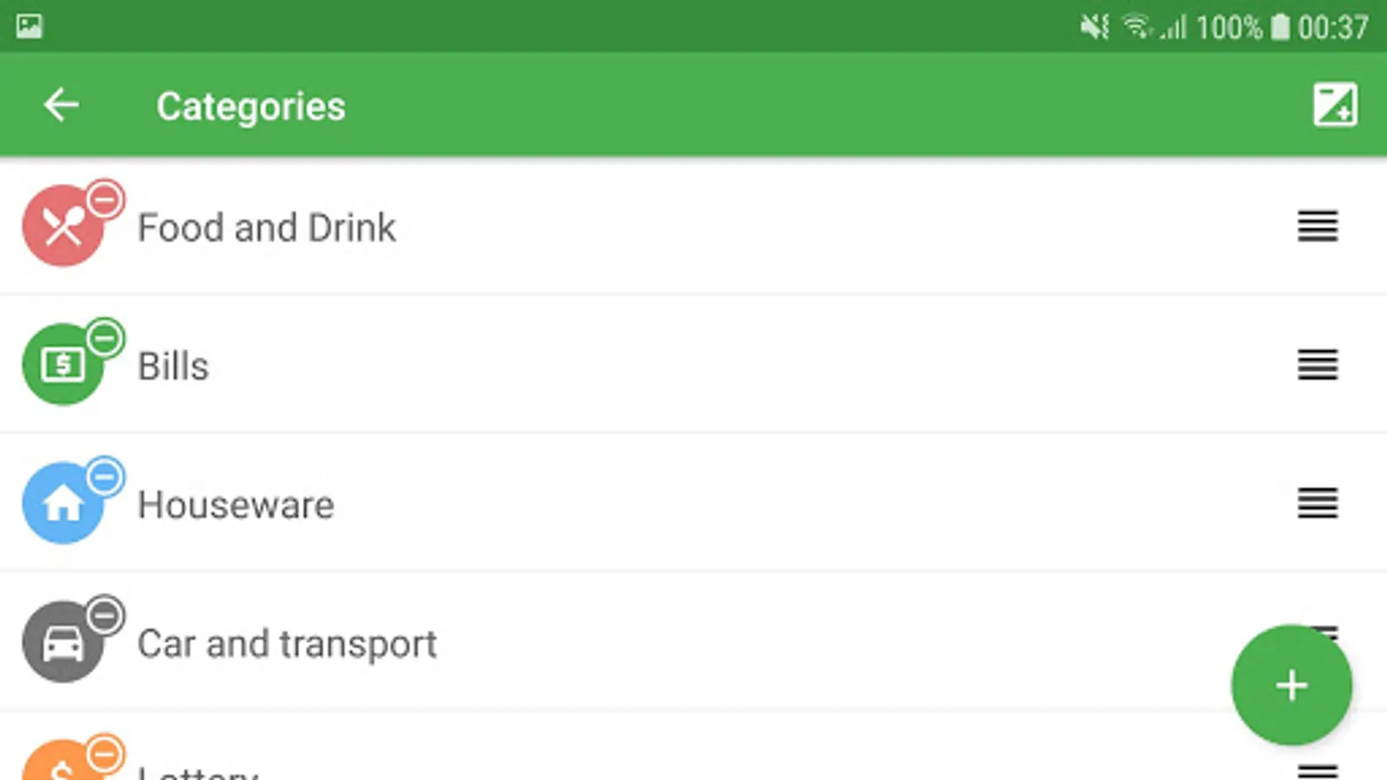Open the Food and Drink category
Screen dimensions: 1387x780
[693, 226]
